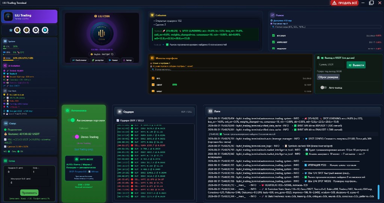
Task: Click the Рынок chart icon
Action: [x=272, y=15]
